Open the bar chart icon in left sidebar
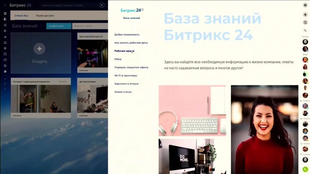Viewport: 310px width, 174px height. pyautogui.click(x=5, y=37)
